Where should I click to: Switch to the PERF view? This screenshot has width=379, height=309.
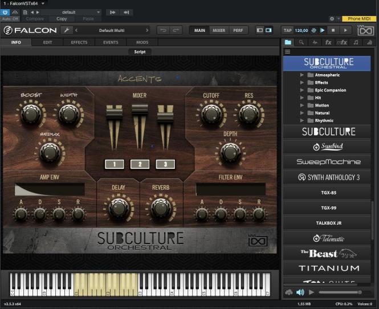(x=238, y=30)
